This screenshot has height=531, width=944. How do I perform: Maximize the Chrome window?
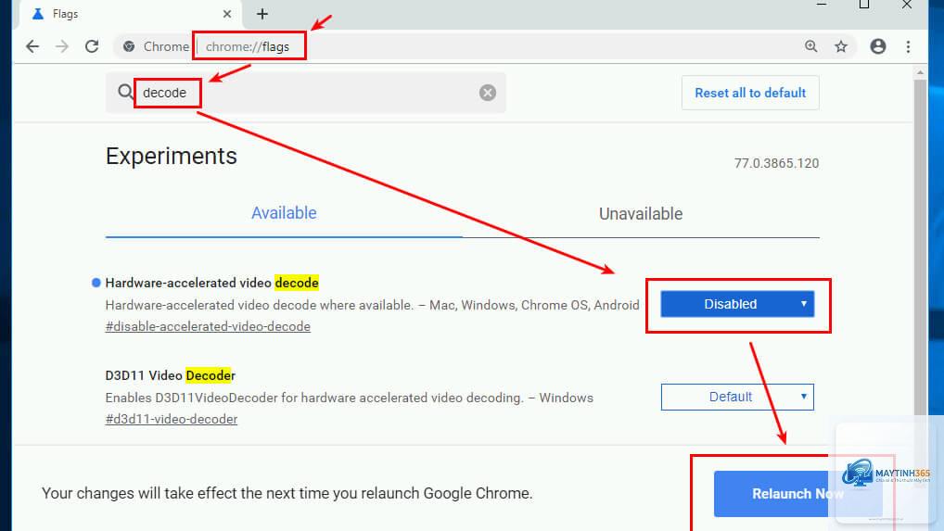click(x=864, y=5)
